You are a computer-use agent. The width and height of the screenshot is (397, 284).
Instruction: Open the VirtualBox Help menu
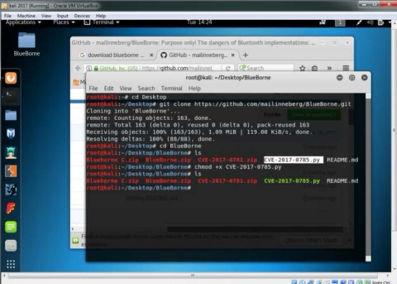(x=101, y=16)
